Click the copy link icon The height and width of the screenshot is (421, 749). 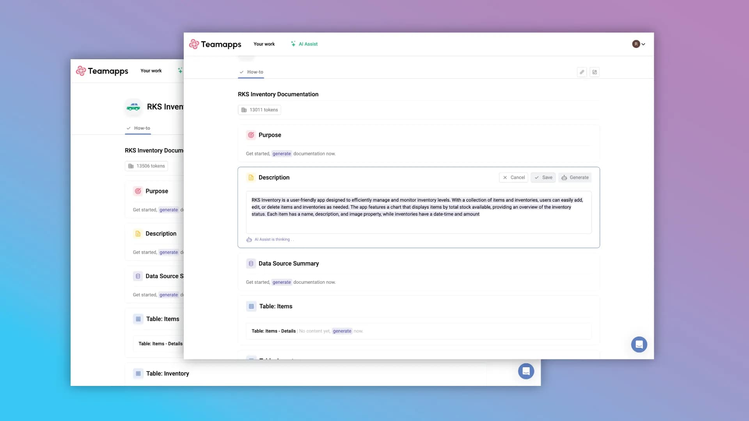pyautogui.click(x=582, y=72)
